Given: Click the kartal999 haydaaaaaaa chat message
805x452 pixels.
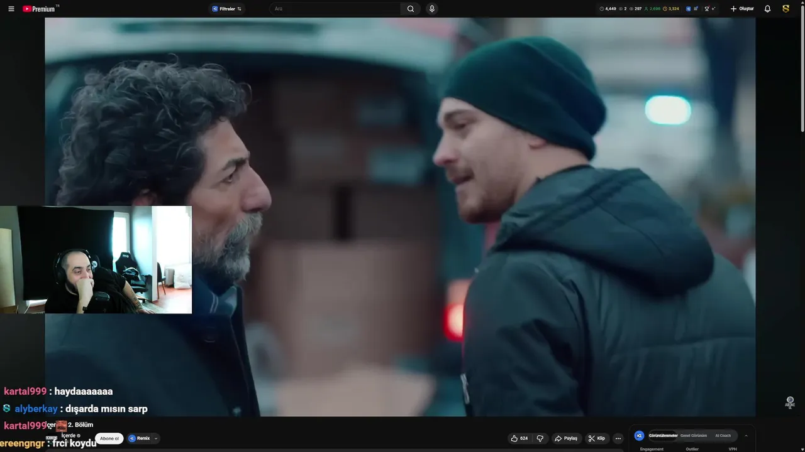Looking at the screenshot, I should point(58,391).
